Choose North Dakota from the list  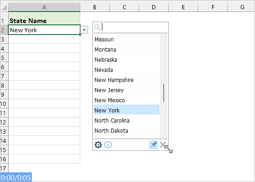[x=126, y=131]
